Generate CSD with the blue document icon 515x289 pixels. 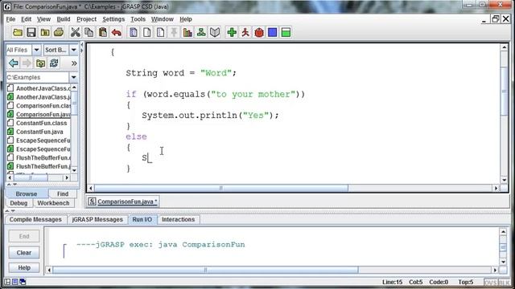pos(134,32)
